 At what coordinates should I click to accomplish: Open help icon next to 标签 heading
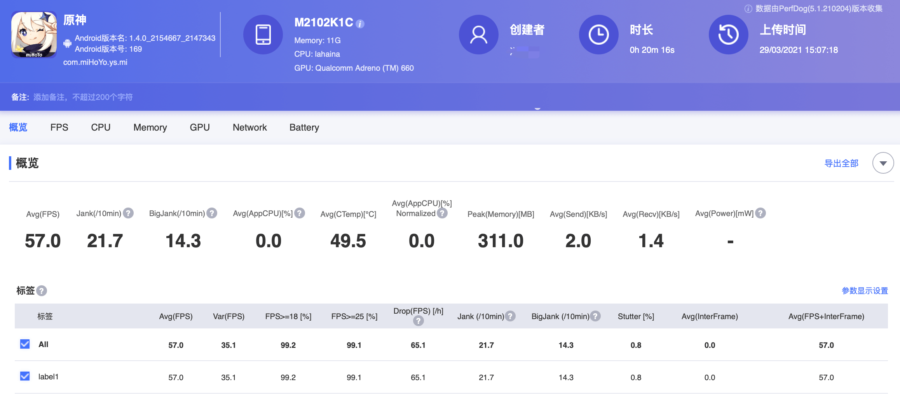coord(42,291)
